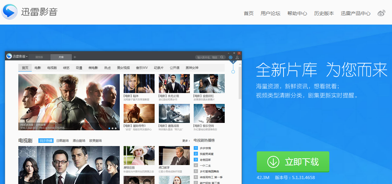The image size is (392, 184).
Task: Select the 首页 category tab in the library
Action: pyautogui.click(x=25, y=68)
